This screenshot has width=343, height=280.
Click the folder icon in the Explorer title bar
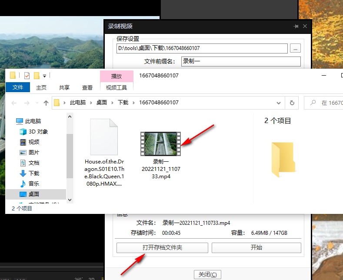(x=13, y=76)
